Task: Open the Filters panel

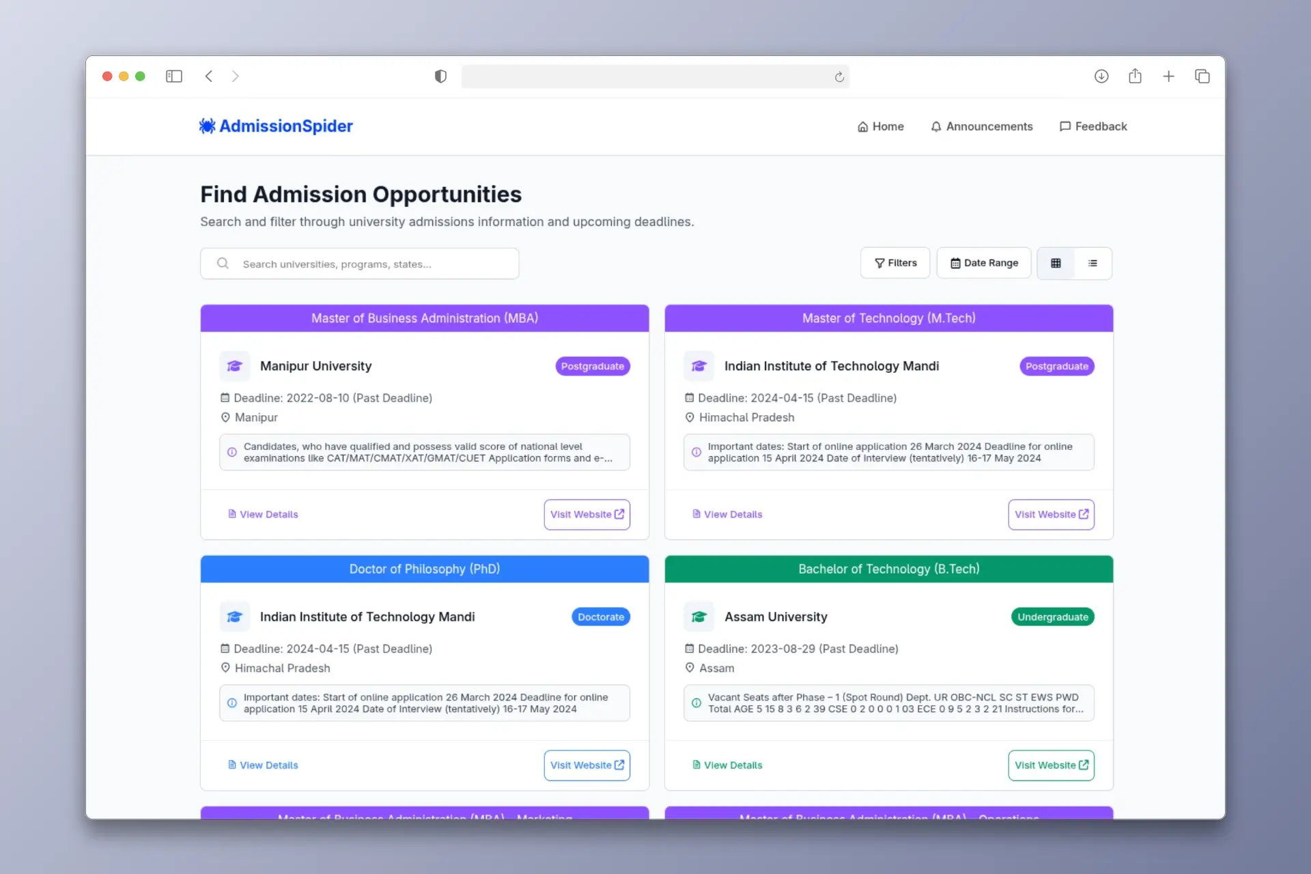Action: coord(895,263)
